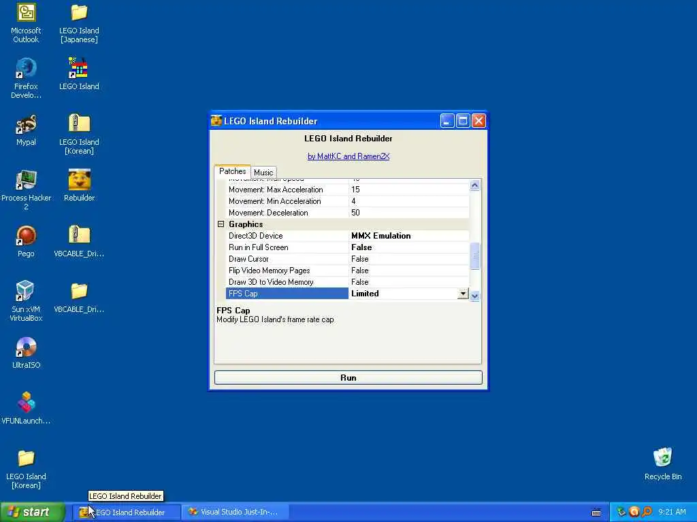Screen dimensions: 697x522
Task: Select the Pego desktop shortcut
Action: [26, 236]
